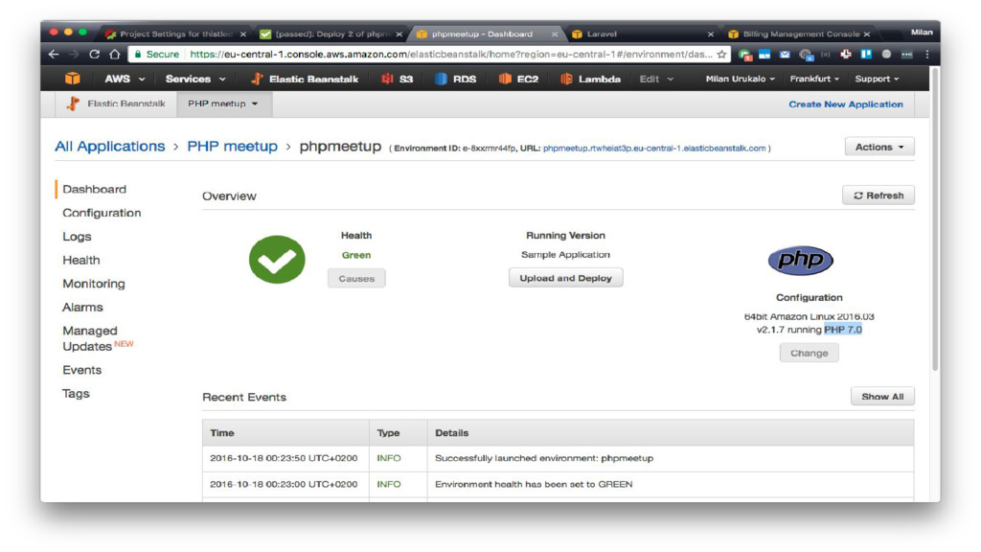This screenshot has width=981, height=552.
Task: Open the phpmeetup elasticbeanstalk.com environment URL
Action: point(653,149)
